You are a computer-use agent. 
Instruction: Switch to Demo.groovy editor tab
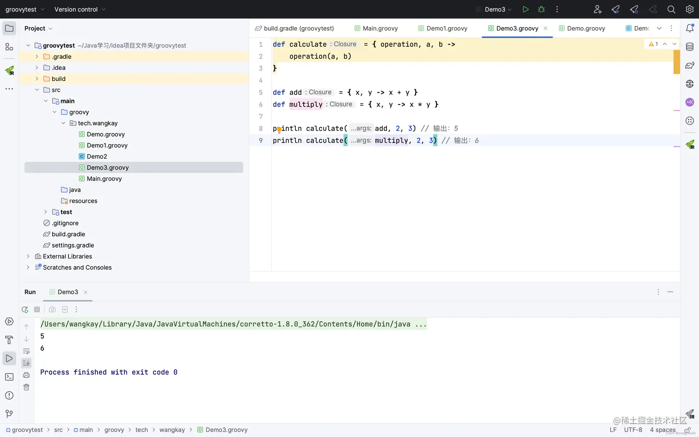(582, 28)
